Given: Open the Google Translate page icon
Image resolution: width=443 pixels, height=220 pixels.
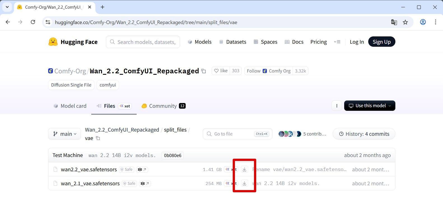Looking at the screenshot, I should pos(394,22).
